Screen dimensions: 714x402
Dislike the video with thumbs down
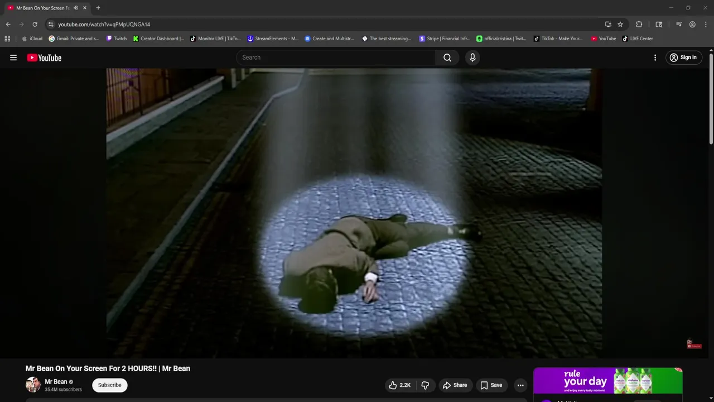[x=426, y=385]
